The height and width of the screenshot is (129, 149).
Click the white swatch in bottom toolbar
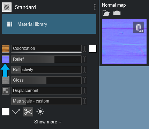[6, 112]
